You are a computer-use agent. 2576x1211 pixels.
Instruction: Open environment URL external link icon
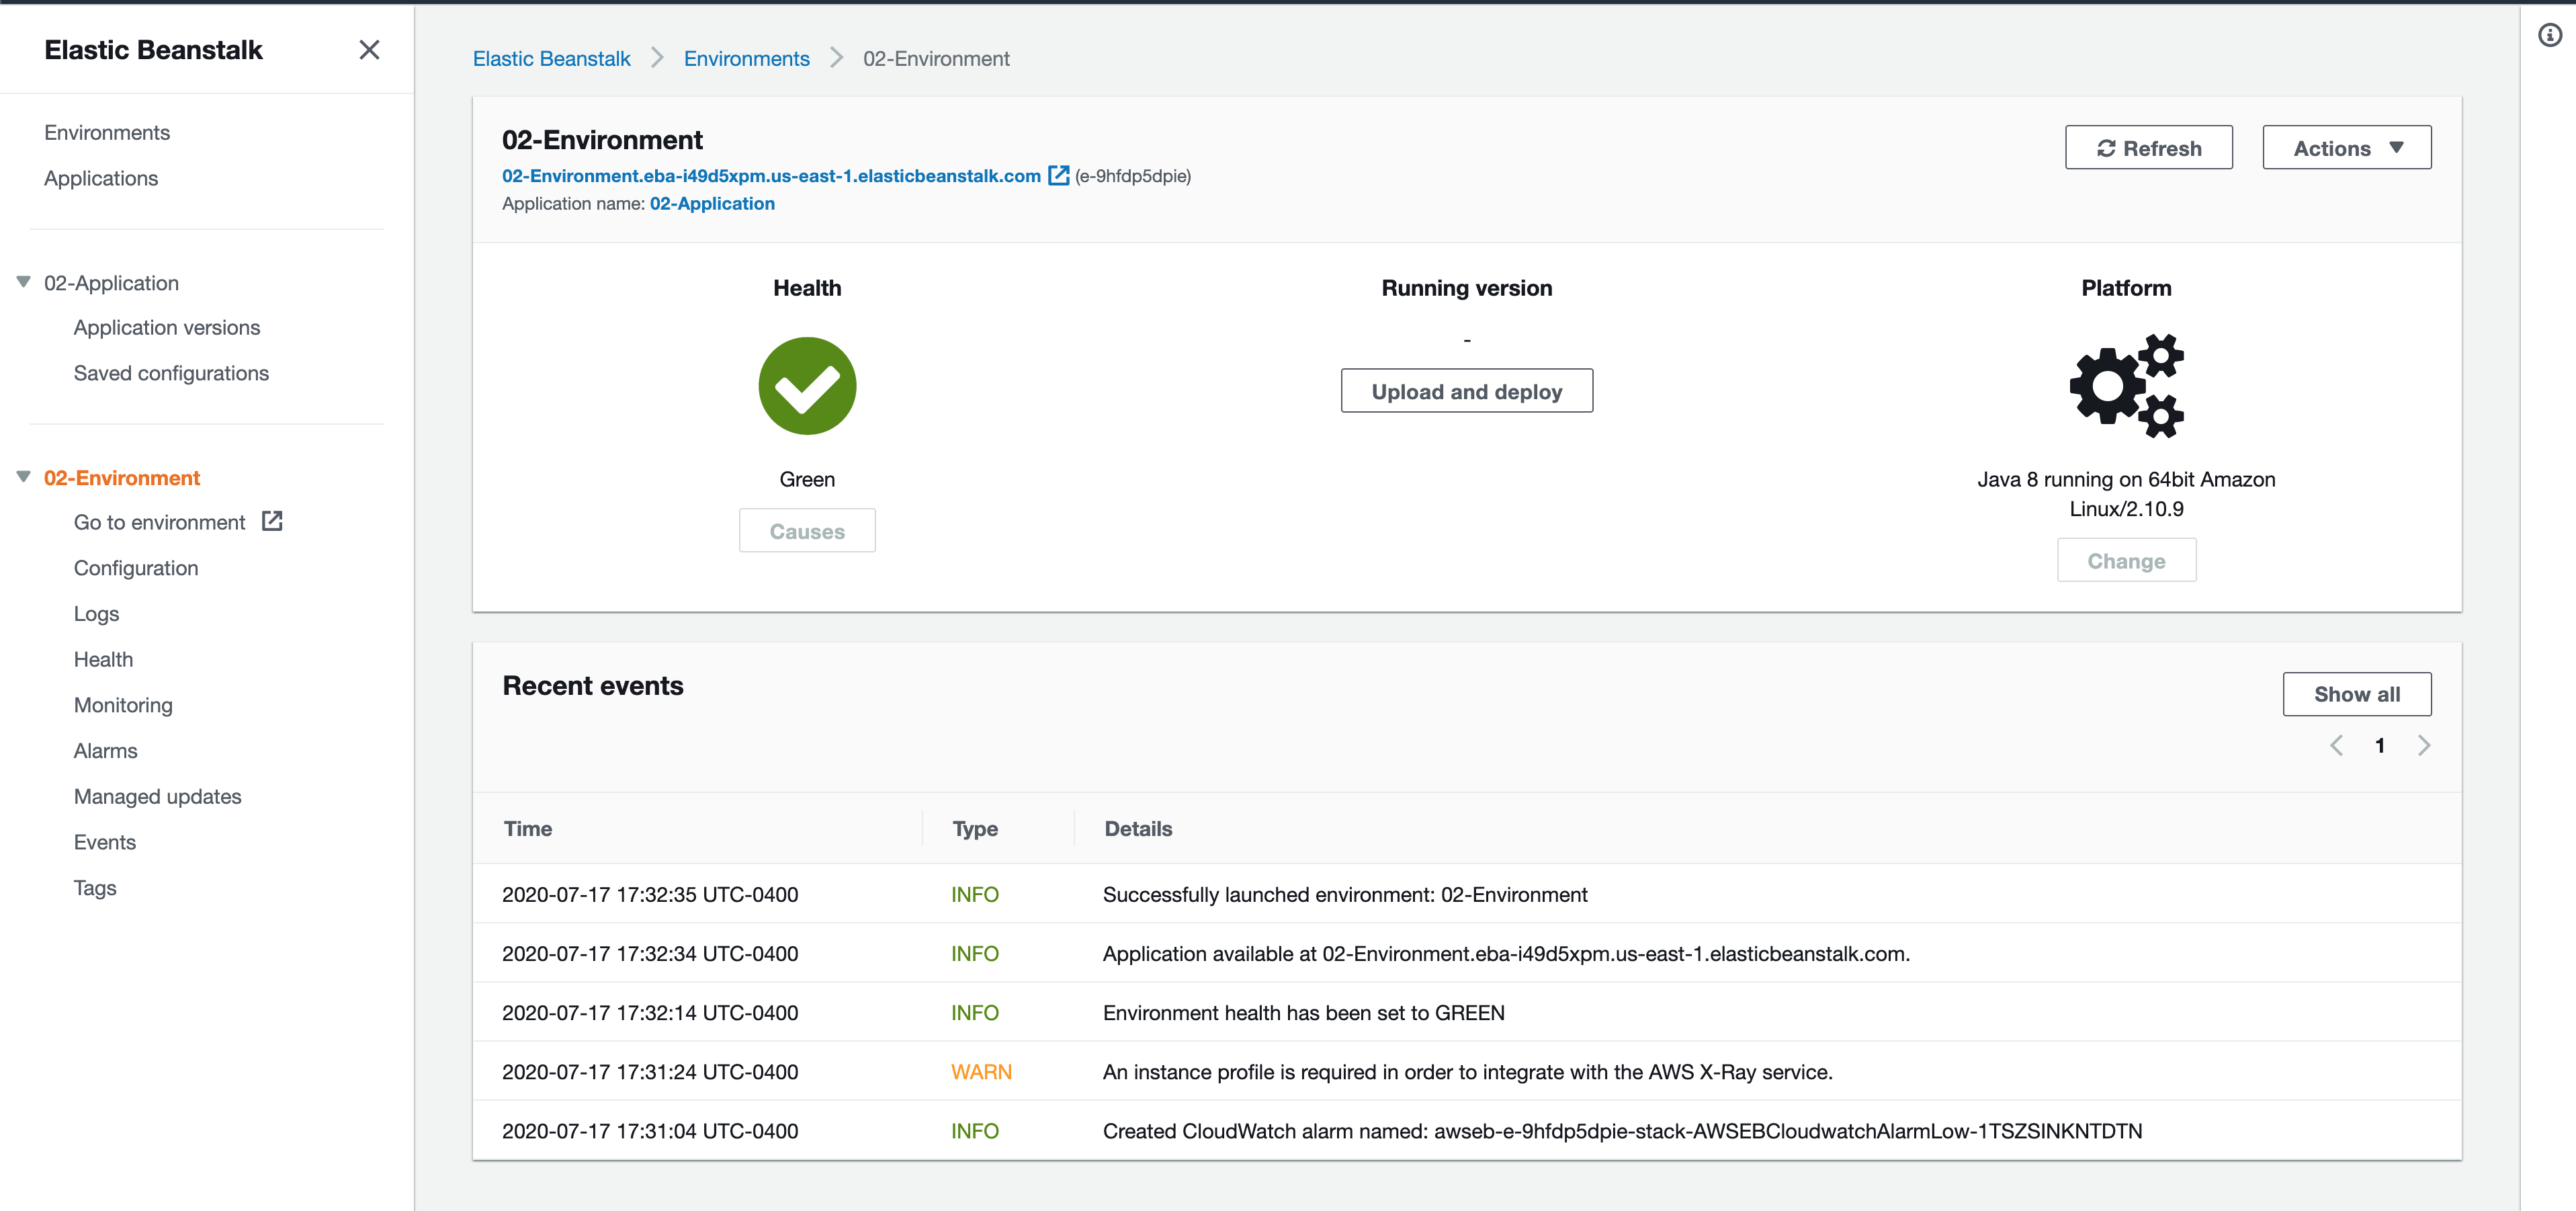click(1058, 176)
